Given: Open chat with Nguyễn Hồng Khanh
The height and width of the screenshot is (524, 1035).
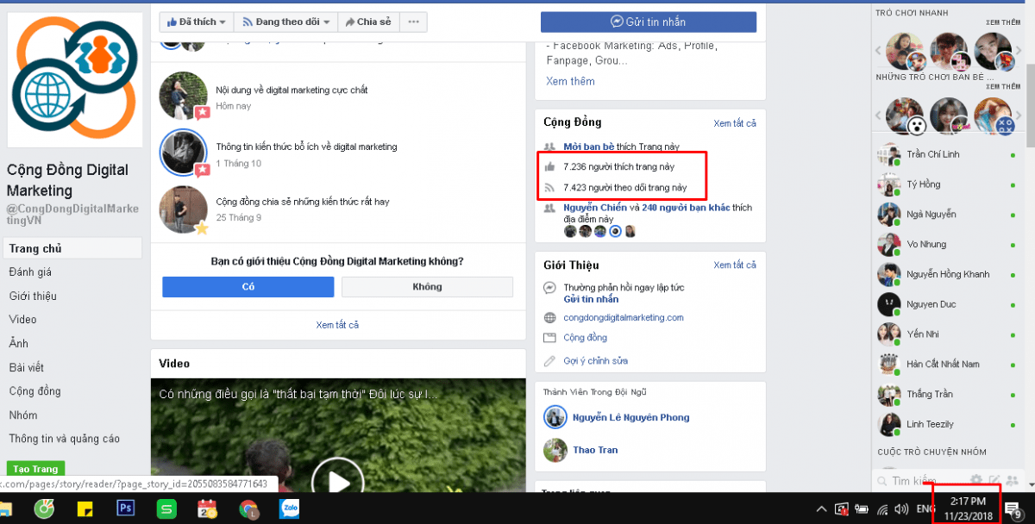Looking at the screenshot, I should pyautogui.click(x=946, y=274).
